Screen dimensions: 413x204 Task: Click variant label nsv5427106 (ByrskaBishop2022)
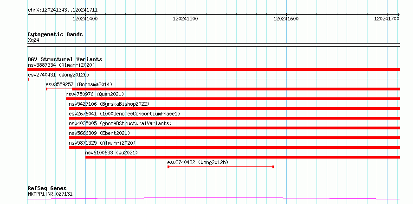(109, 104)
